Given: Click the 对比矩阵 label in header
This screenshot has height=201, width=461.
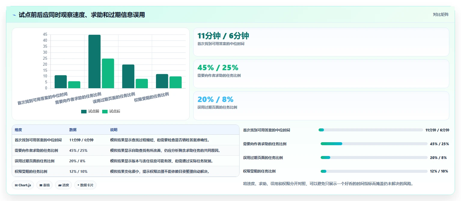Looking at the screenshot, I should click(441, 15).
